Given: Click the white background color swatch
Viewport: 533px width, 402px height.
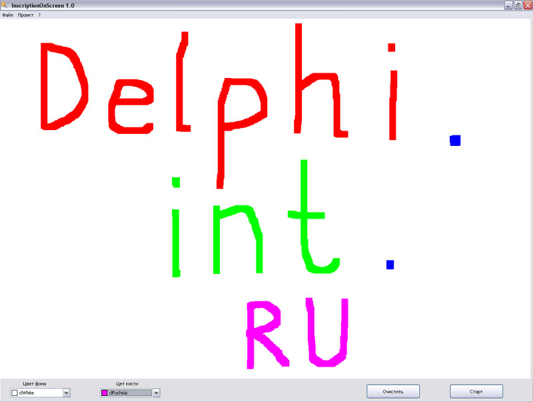Looking at the screenshot, I should click(x=15, y=393).
